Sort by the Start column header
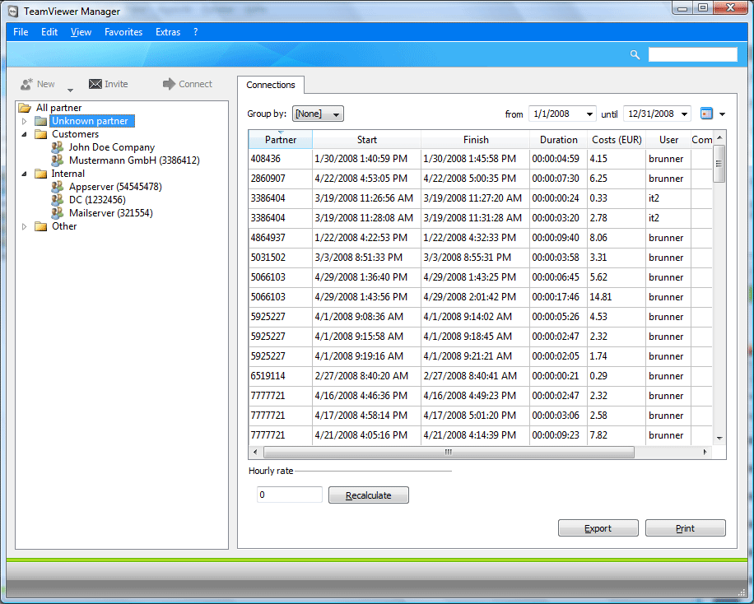The width and height of the screenshot is (754, 604). (366, 139)
